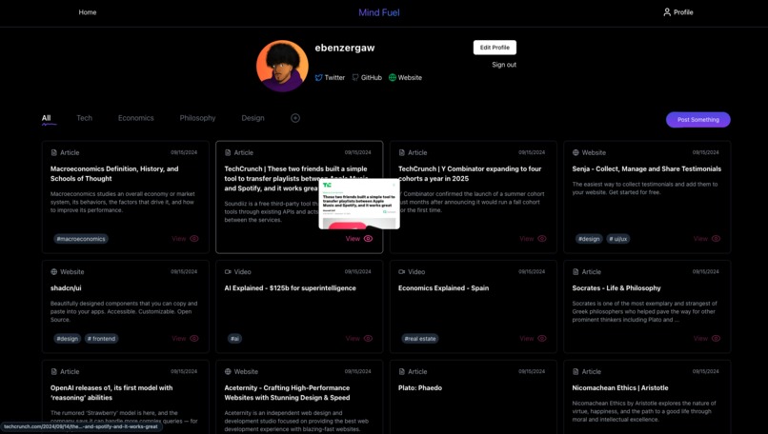Switch to the Philosophy tab
Screen dimensions: 768x434
point(197,118)
